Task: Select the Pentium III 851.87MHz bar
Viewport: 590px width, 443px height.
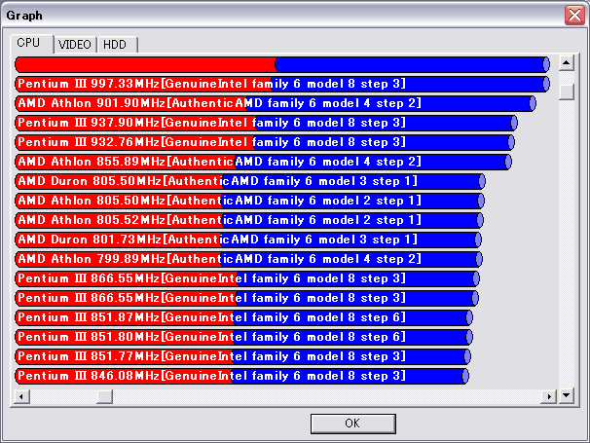Action: [243, 317]
